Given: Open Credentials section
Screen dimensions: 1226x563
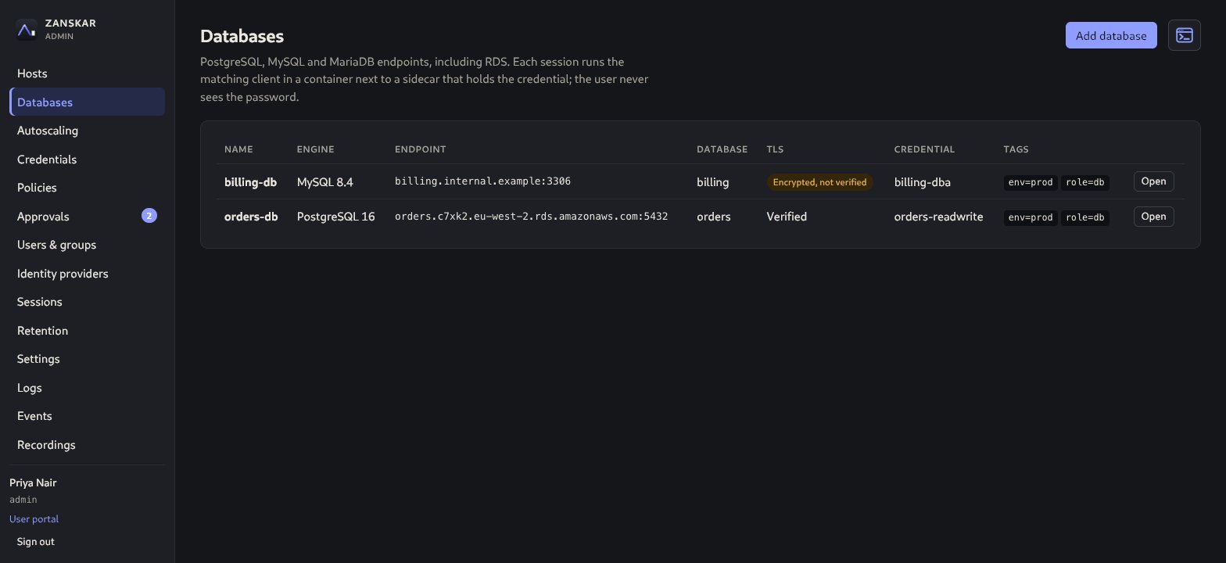Looking at the screenshot, I should click(87, 159).
